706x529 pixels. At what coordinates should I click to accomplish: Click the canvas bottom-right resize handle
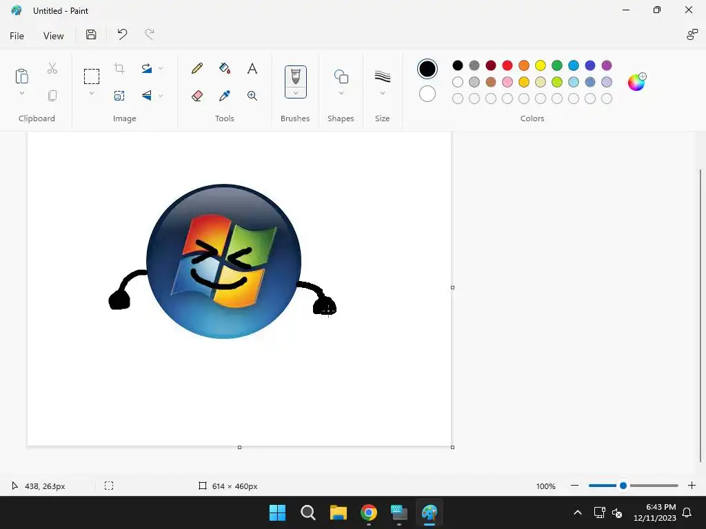point(452,447)
